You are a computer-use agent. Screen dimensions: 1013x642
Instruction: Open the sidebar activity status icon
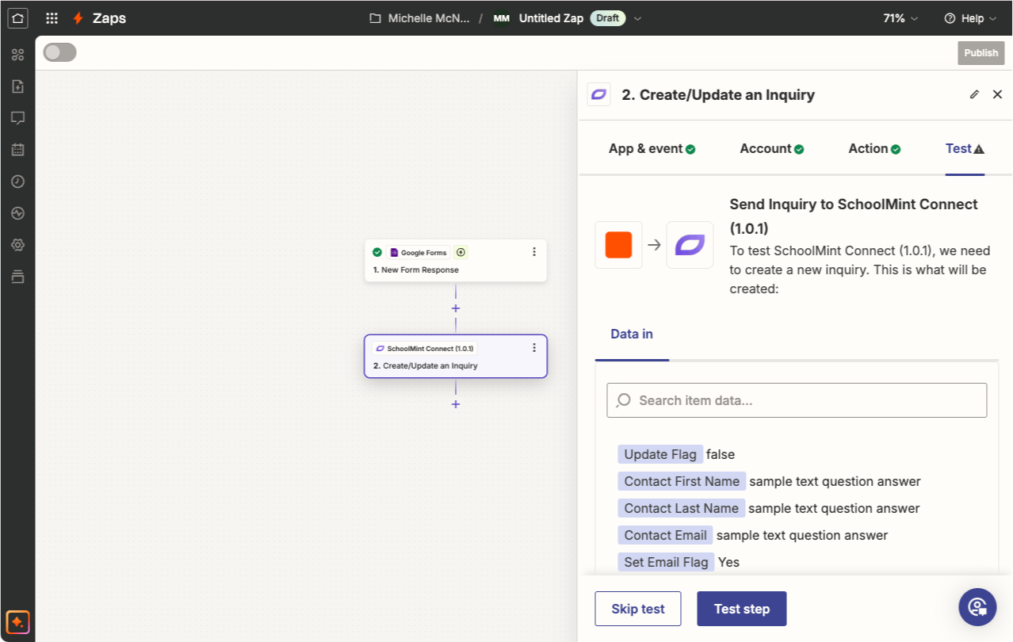pyautogui.click(x=17, y=213)
